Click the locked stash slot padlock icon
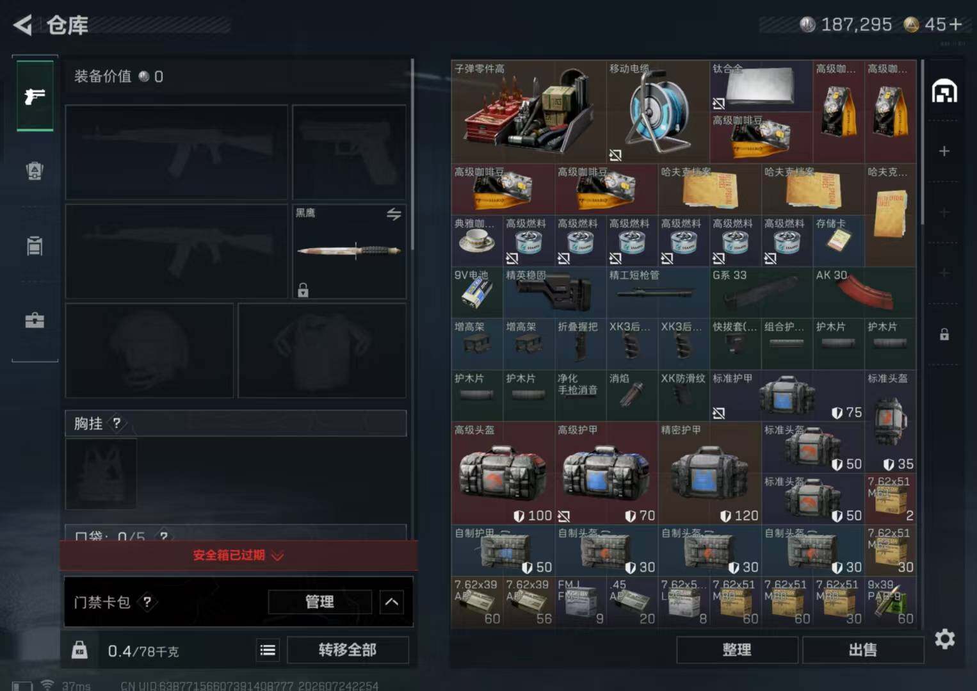 [x=944, y=334]
